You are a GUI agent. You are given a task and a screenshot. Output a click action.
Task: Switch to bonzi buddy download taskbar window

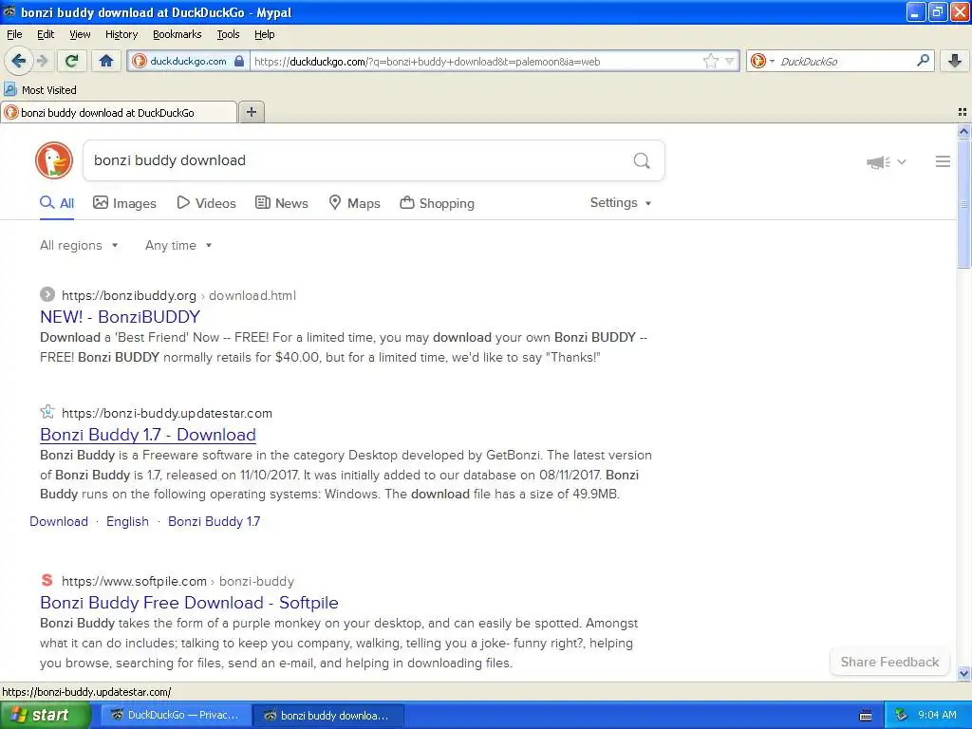[329, 716]
